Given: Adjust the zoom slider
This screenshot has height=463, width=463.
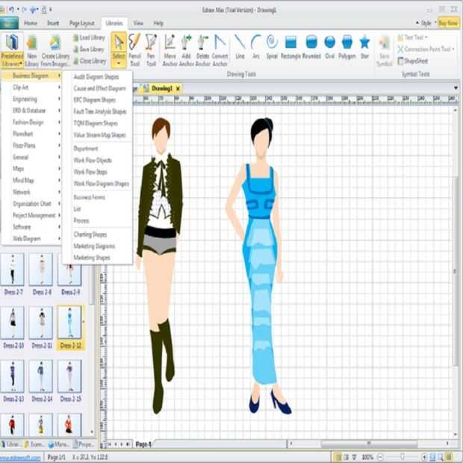Looking at the screenshot, I should (x=403, y=457).
